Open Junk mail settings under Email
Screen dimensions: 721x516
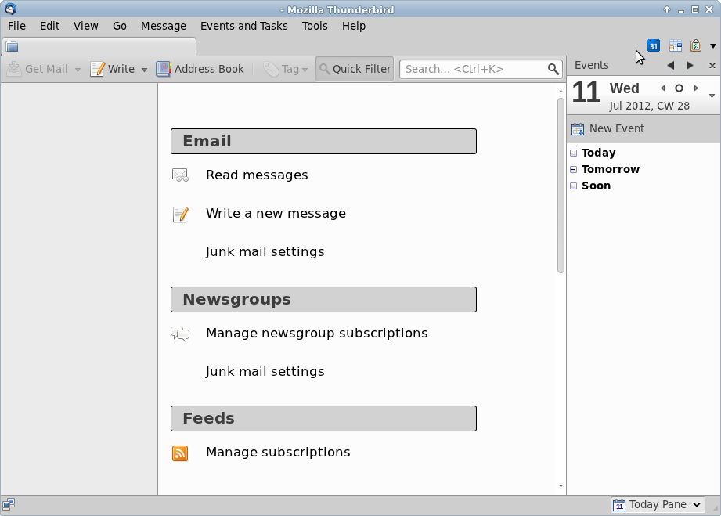click(x=265, y=252)
